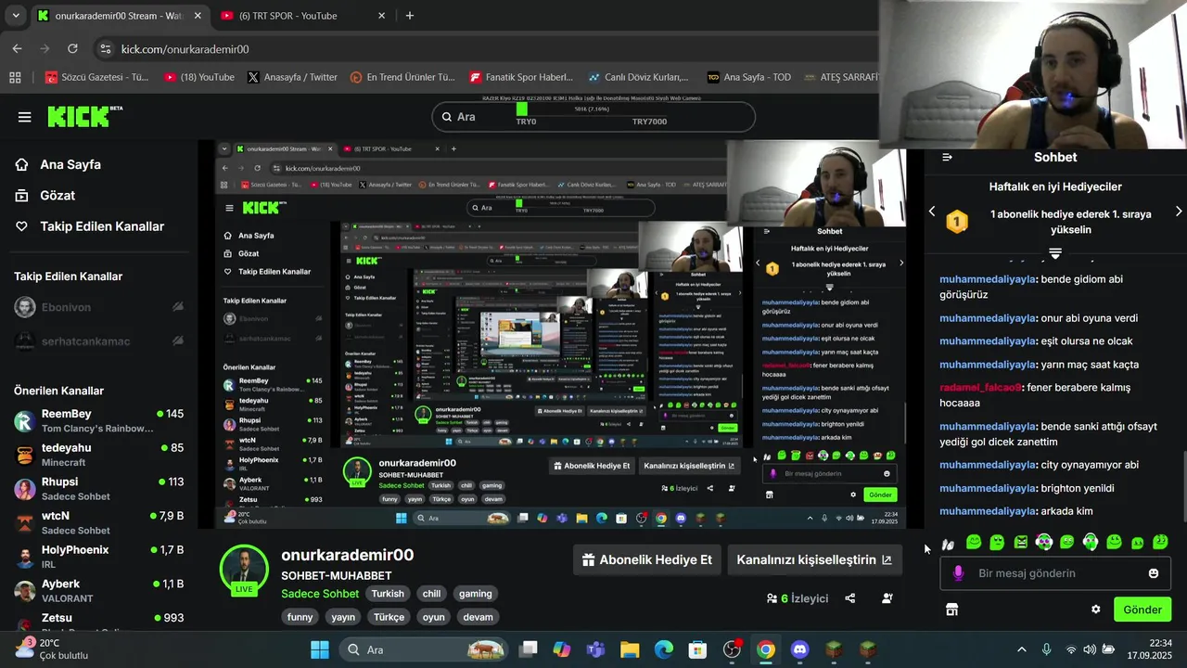Image resolution: width=1187 pixels, height=668 pixels.
Task: Reload the page
Action: point(73,49)
